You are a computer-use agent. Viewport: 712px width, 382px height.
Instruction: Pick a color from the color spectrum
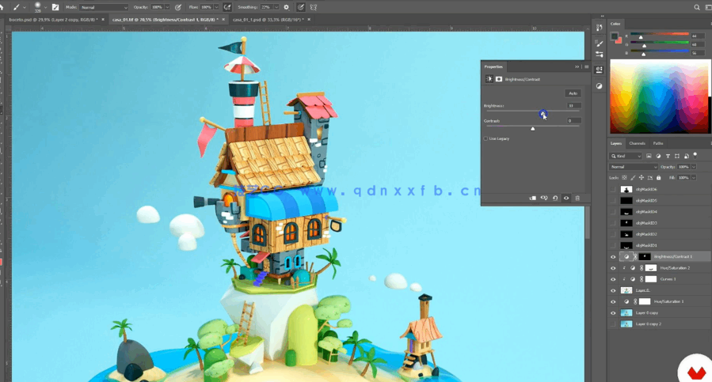[660, 96]
